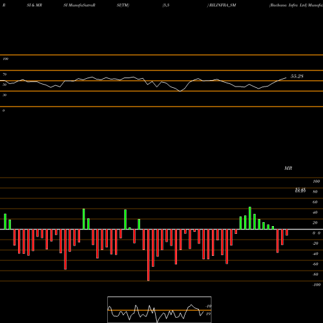Image resolution: width=323 pixels, height=323 pixels.
Task: Click the -40 label on MR axis
Action: pos(315,254)
